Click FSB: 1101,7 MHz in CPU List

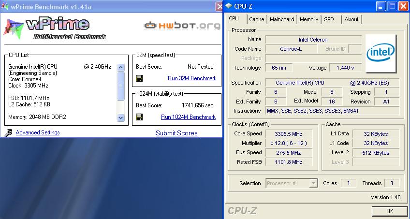(x=29, y=98)
